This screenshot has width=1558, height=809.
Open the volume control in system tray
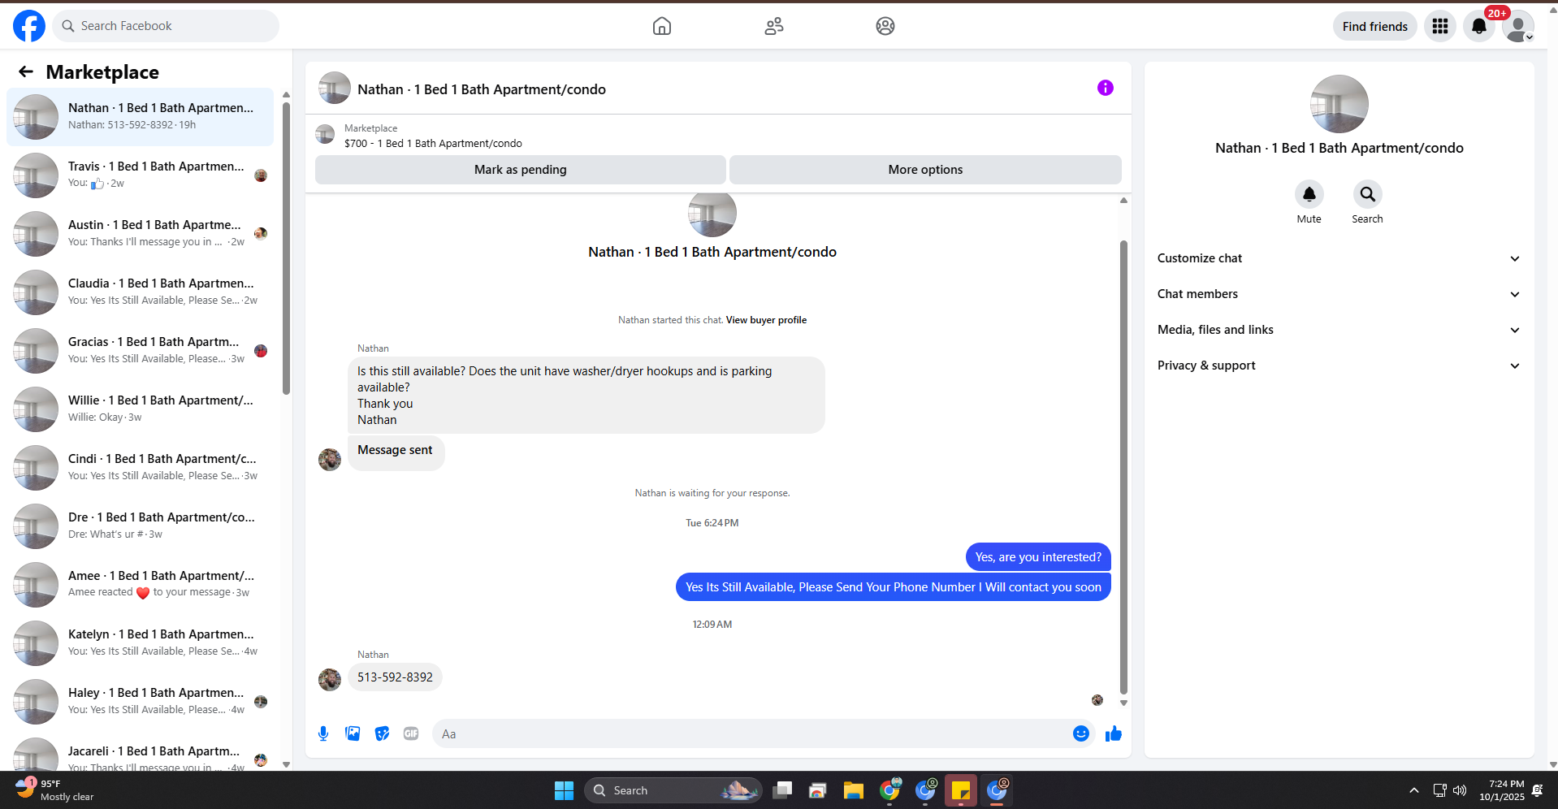point(1460,790)
